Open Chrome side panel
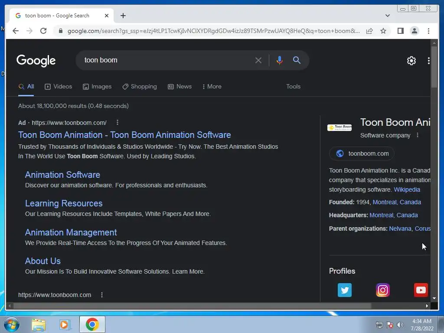 pyautogui.click(x=400, y=31)
